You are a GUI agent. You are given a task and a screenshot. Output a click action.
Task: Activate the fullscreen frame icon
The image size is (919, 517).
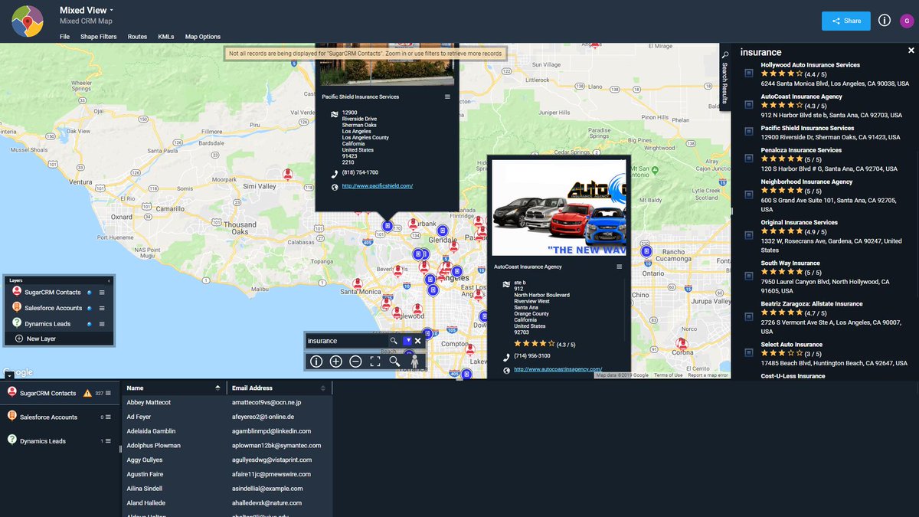375,362
